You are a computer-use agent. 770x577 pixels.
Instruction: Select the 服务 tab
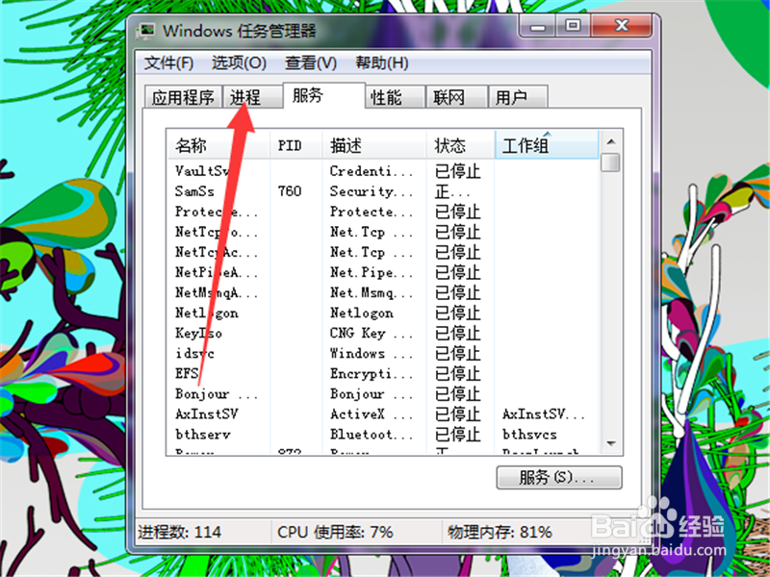(323, 95)
